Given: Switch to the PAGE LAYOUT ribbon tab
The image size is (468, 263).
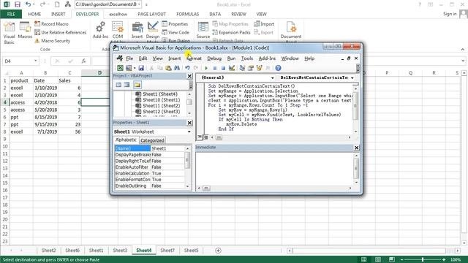Looking at the screenshot, I should [151, 14].
